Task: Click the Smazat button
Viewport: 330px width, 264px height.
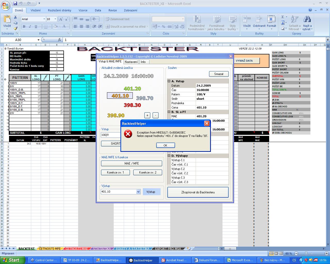Action: click(219, 74)
